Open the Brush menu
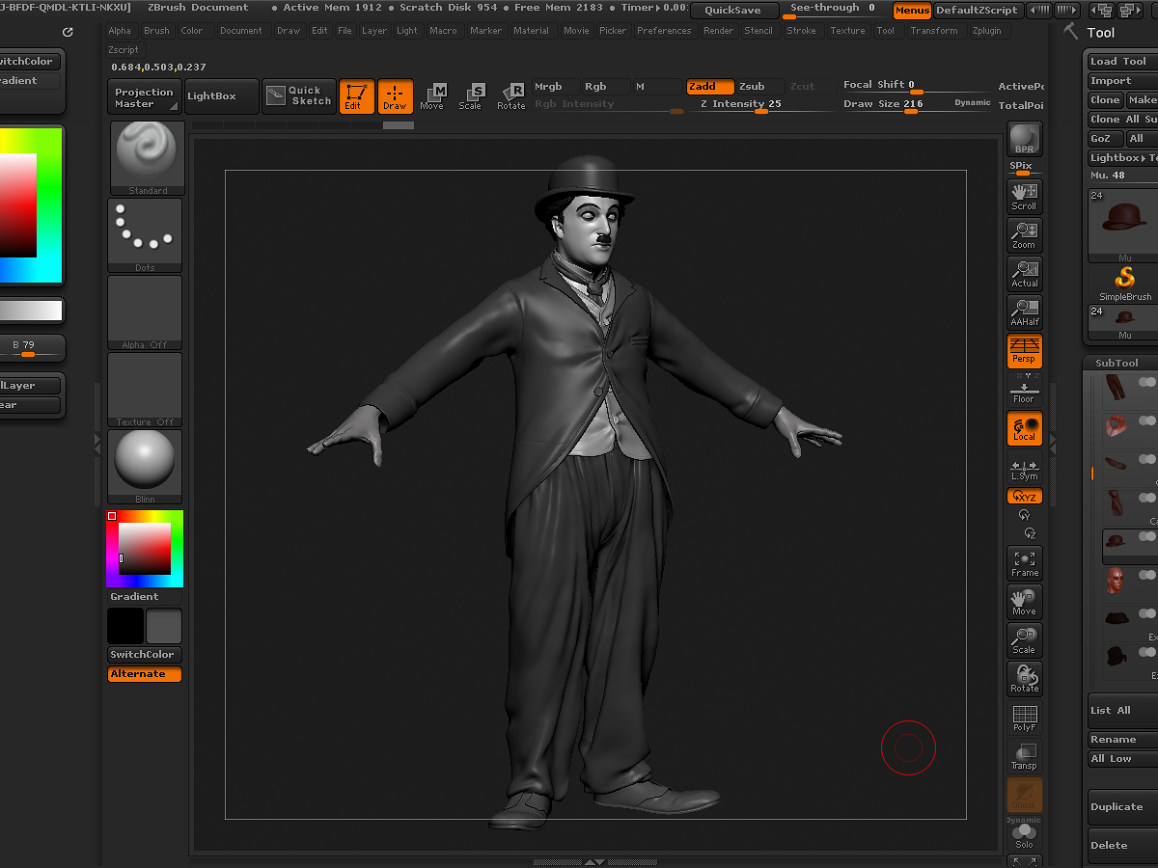The image size is (1158, 868). coord(156,31)
